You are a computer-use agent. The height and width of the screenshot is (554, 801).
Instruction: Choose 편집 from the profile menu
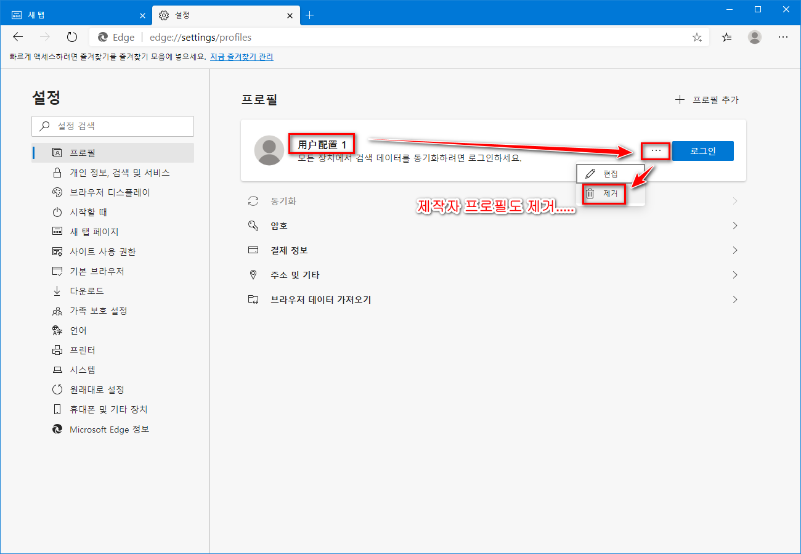point(611,174)
